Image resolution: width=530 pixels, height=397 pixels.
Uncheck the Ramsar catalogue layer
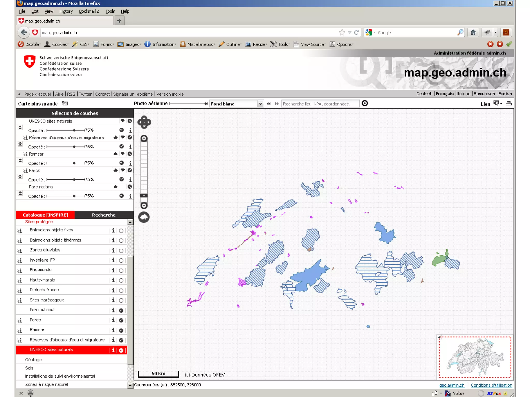pos(121,330)
